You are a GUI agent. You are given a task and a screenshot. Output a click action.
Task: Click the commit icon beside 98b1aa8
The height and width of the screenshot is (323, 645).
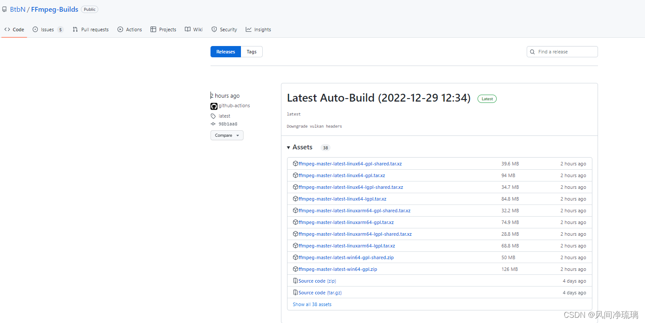coord(213,124)
